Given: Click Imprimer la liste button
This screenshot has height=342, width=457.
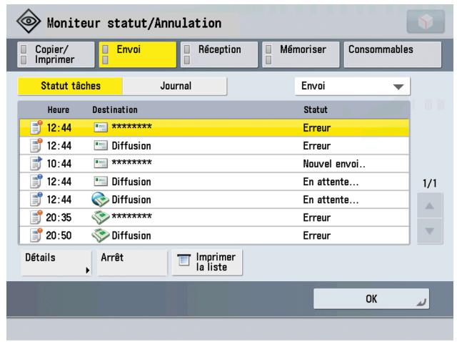Looking at the screenshot, I should click(x=207, y=263).
